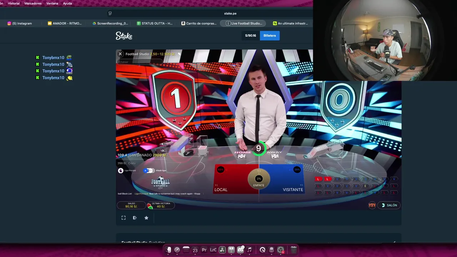Click the E result in roadmap
The height and width of the screenshot is (257, 457).
tap(365, 186)
